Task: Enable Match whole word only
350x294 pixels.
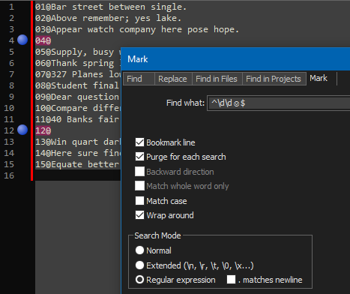Action: (139, 186)
